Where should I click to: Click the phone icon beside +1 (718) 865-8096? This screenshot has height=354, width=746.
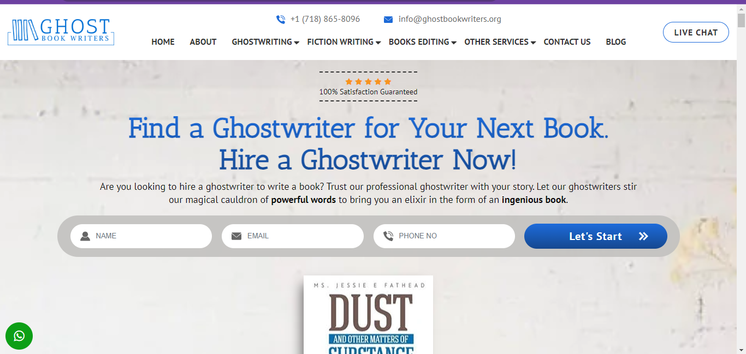(x=281, y=20)
